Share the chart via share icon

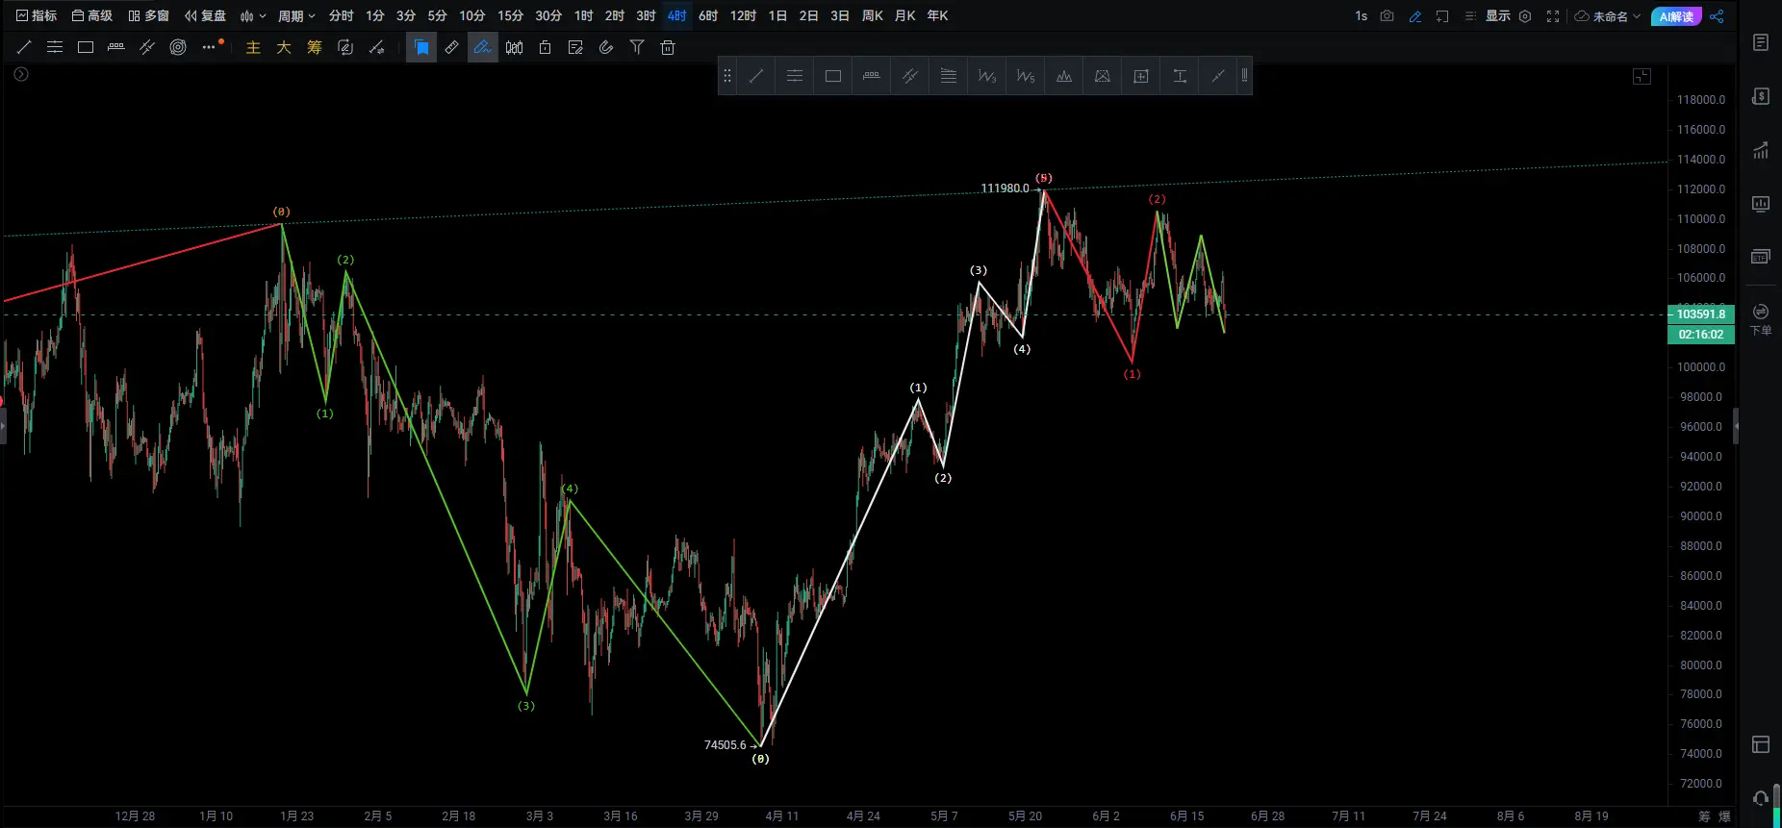(1718, 16)
